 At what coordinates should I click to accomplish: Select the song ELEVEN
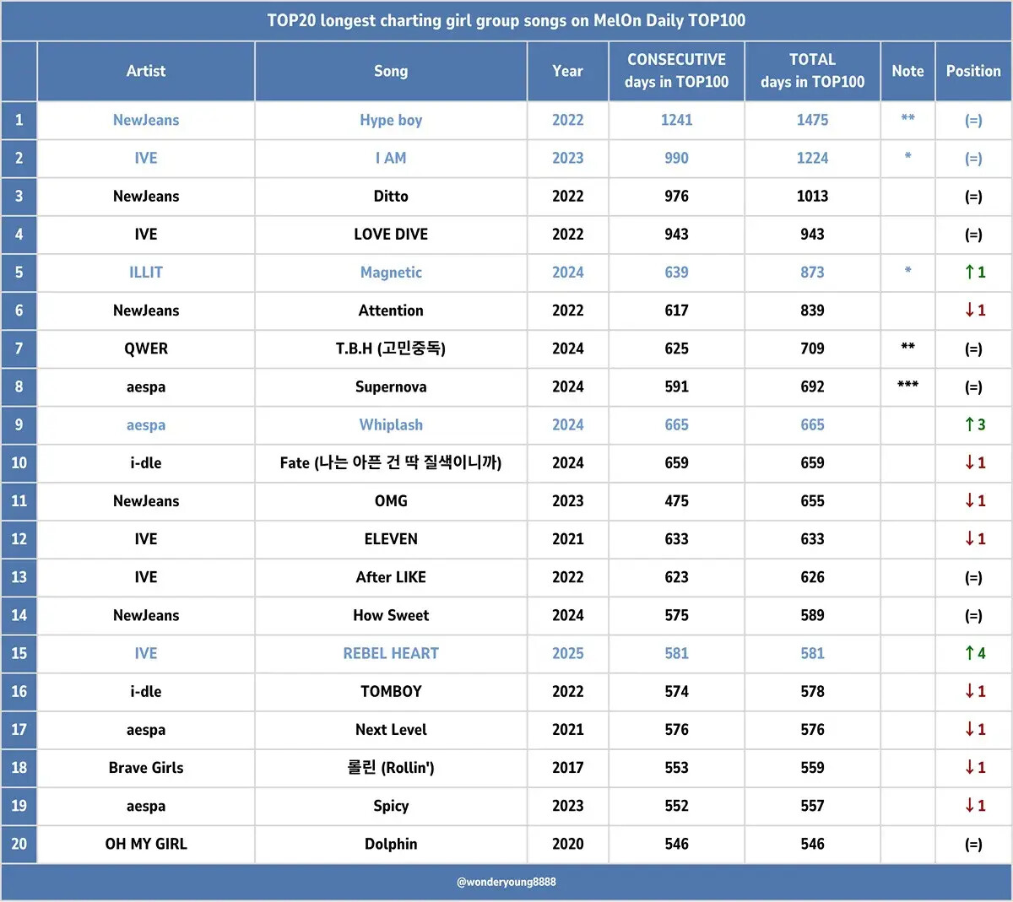point(391,538)
